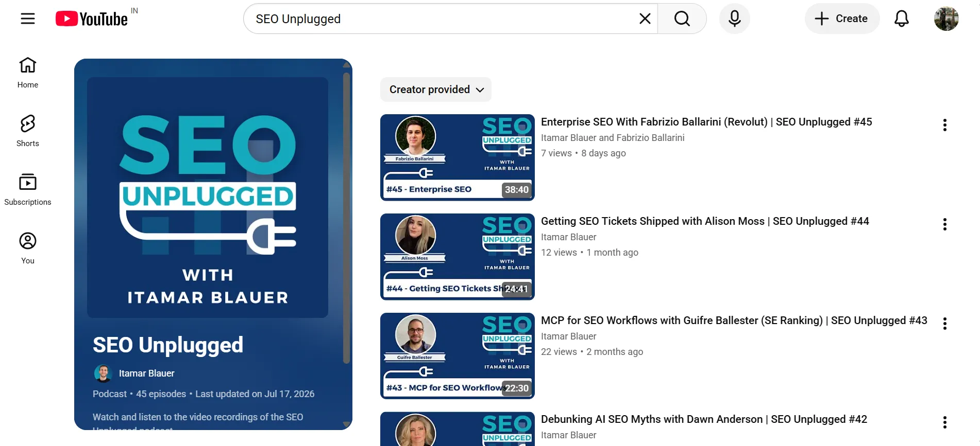
Task: Open title Debunking AI SEO Myths
Action: pyautogui.click(x=704, y=419)
